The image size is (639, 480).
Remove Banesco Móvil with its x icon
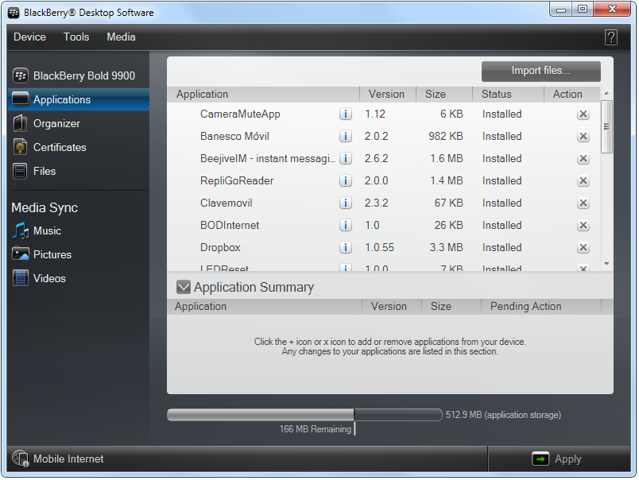pyautogui.click(x=583, y=136)
